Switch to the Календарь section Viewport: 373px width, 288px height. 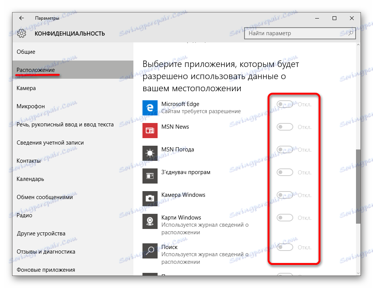(26, 179)
